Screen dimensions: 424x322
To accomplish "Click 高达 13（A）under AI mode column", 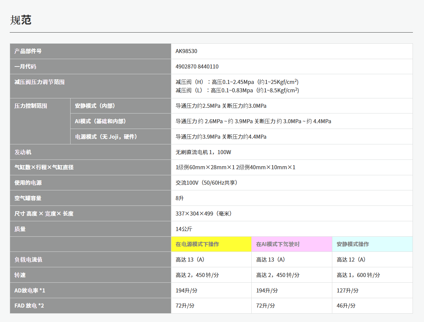I will point(271,260).
